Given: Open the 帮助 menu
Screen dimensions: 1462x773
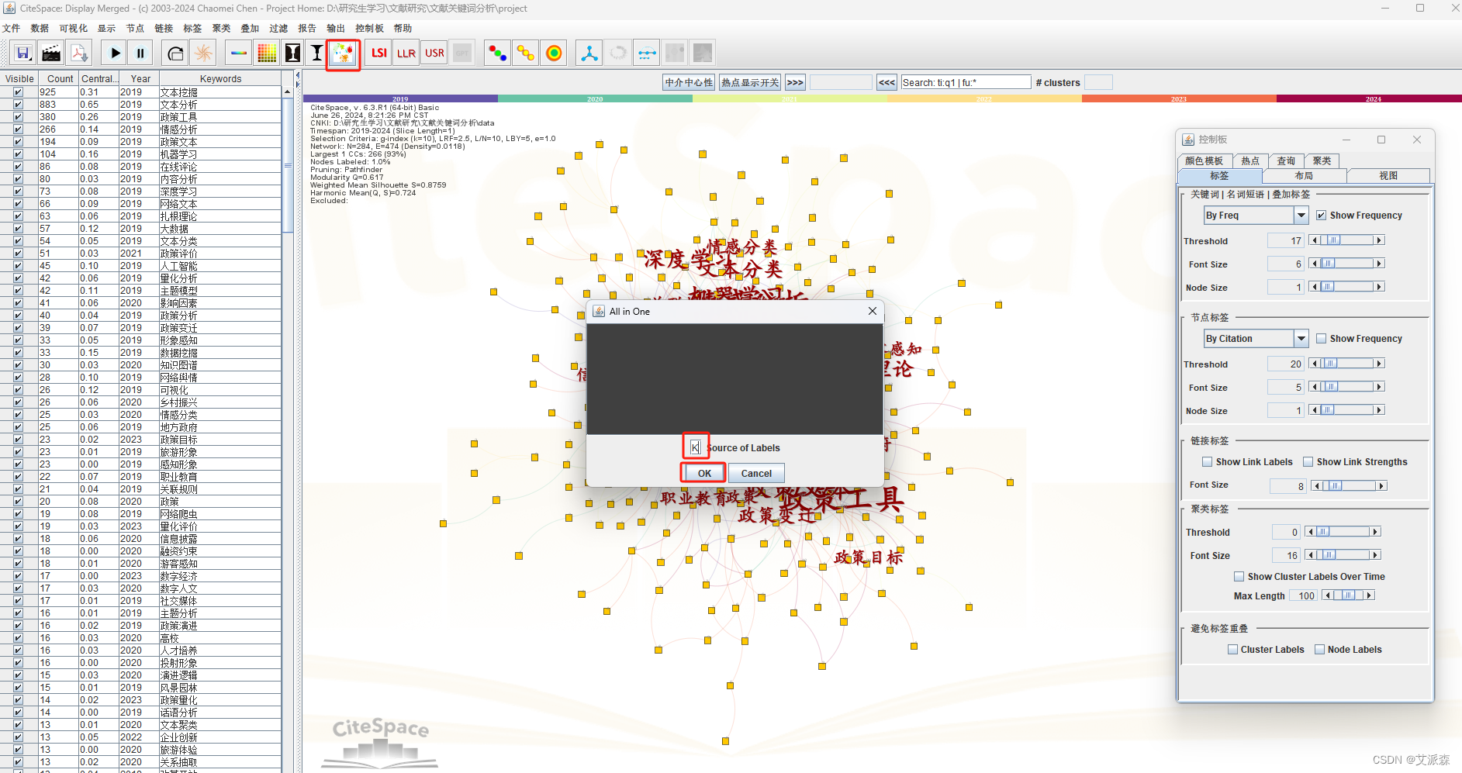Looking at the screenshot, I should click(403, 29).
